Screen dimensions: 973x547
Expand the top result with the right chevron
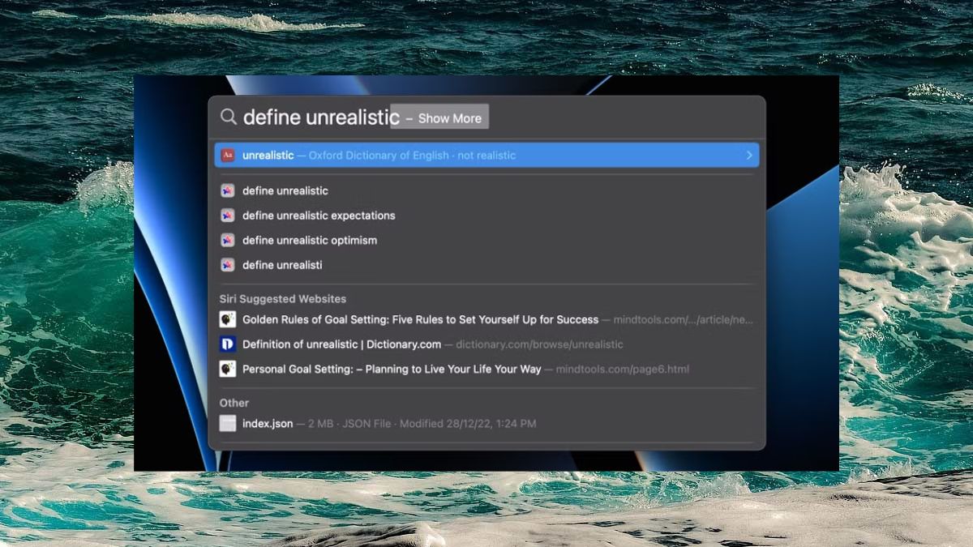coord(748,156)
